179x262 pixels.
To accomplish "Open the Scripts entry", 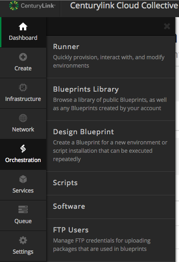I will [x=111, y=183].
